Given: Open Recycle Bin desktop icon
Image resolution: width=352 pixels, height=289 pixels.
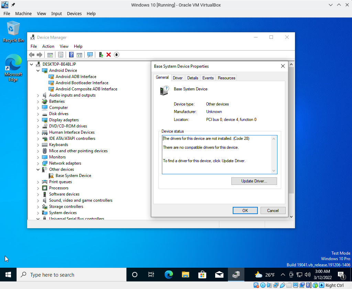Looking at the screenshot, I should [x=13, y=32].
